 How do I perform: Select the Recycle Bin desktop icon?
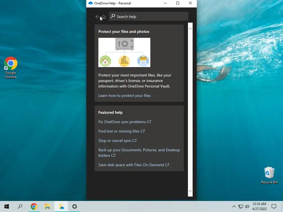click(x=269, y=175)
